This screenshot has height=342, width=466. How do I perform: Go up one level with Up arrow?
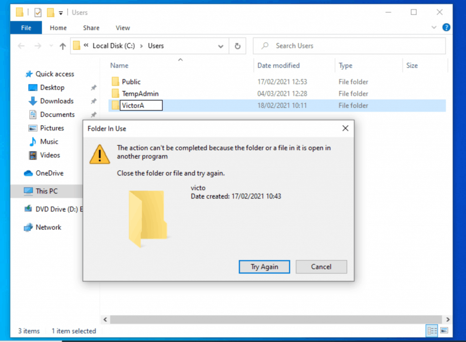click(x=62, y=46)
